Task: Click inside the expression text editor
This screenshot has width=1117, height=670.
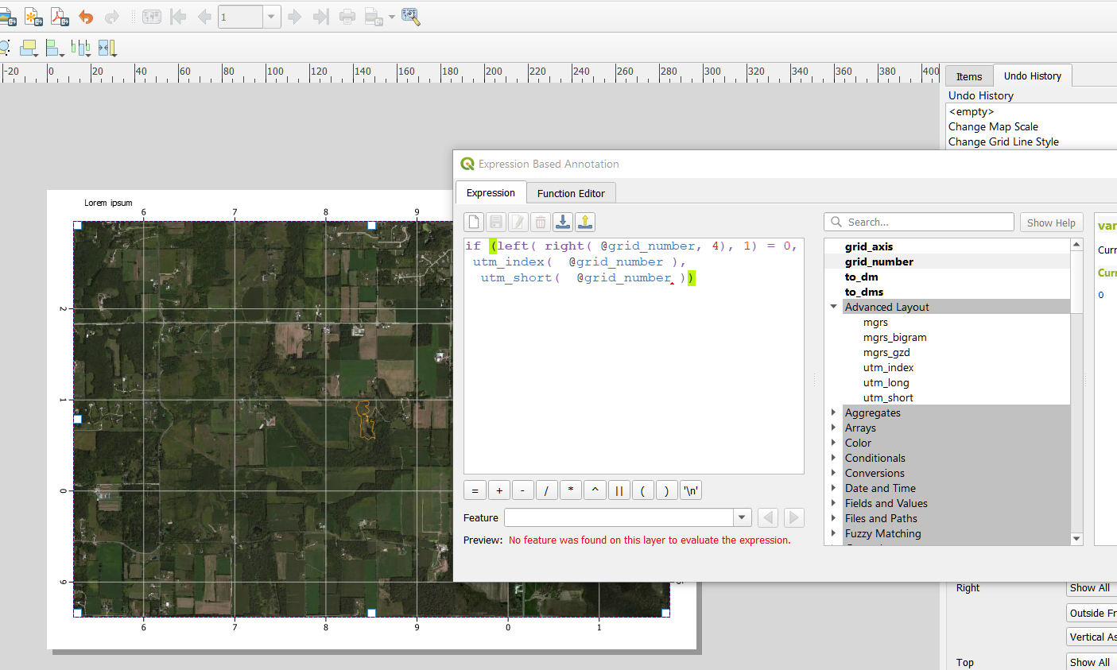Action: (x=634, y=355)
